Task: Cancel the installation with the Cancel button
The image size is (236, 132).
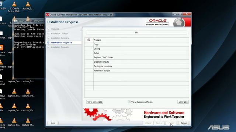Action: (184, 123)
